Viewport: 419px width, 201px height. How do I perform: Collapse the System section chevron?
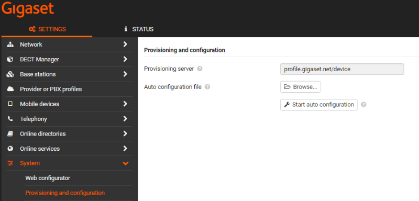pyautogui.click(x=125, y=163)
